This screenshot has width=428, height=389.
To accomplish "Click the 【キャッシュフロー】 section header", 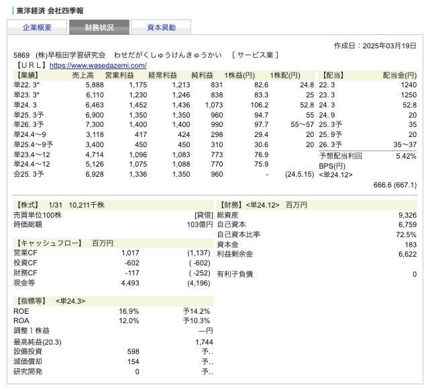I will pyautogui.click(x=48, y=243).
